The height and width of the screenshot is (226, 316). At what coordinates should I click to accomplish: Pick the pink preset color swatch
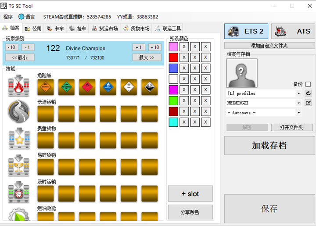pos(173,47)
